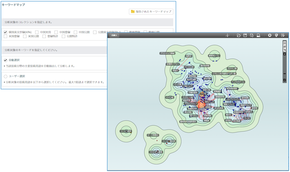290x172 pixels.
Task: Save the keyword map with floppy icon
Action: pyautogui.click(x=245, y=36)
